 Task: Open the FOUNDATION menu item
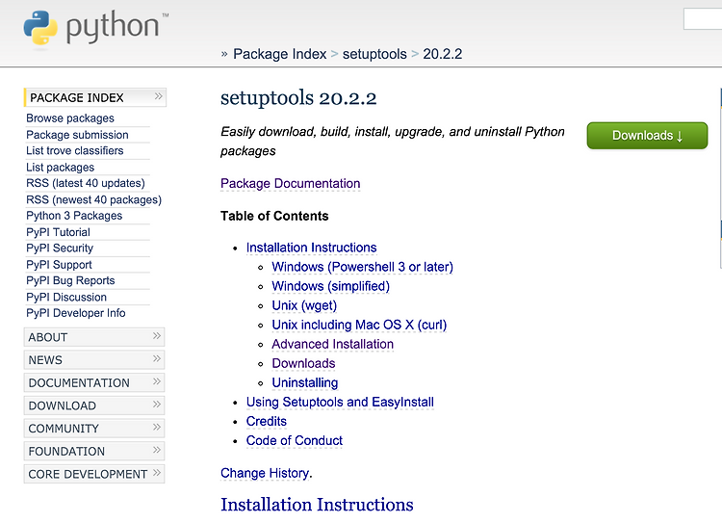tap(94, 451)
